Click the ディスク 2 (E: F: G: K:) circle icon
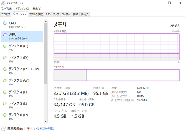This screenshot has height=134, width=185. (x=5, y=69)
